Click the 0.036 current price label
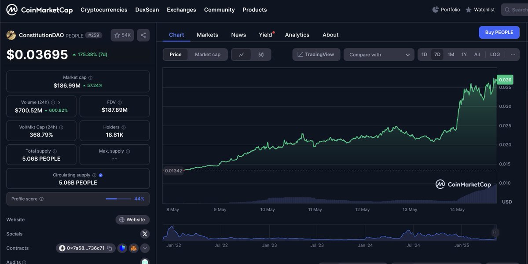The image size is (528, 264). click(x=505, y=80)
